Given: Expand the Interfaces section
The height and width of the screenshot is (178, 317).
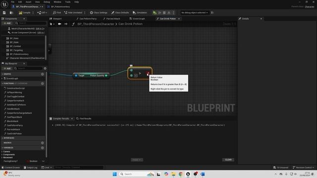Looking at the screenshot, I should coord(2,138).
